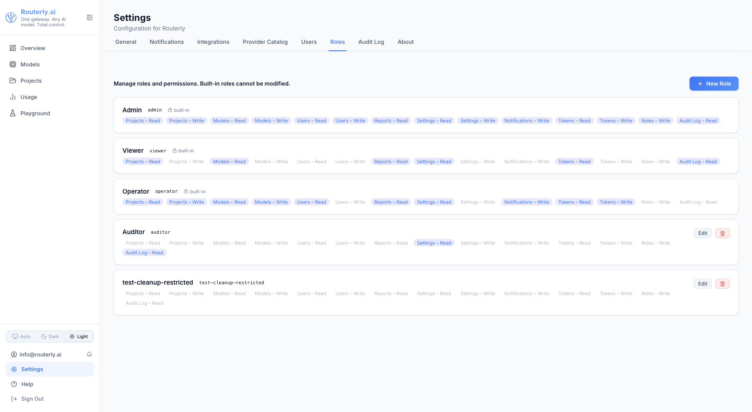The height and width of the screenshot is (412, 752).
Task: Switch theme to Auto
Action: [21, 336]
